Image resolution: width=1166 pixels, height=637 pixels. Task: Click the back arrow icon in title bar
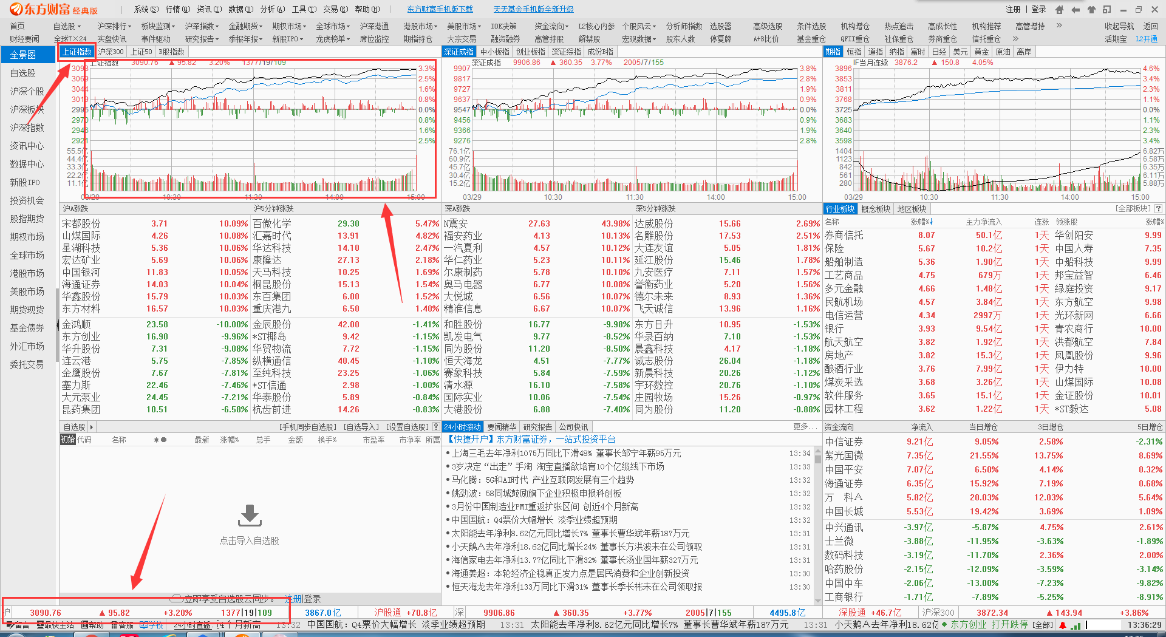pos(1076,10)
